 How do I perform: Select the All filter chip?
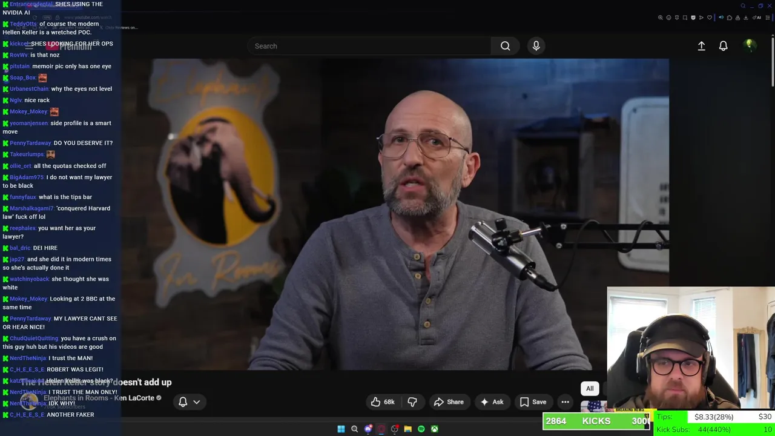click(x=590, y=389)
